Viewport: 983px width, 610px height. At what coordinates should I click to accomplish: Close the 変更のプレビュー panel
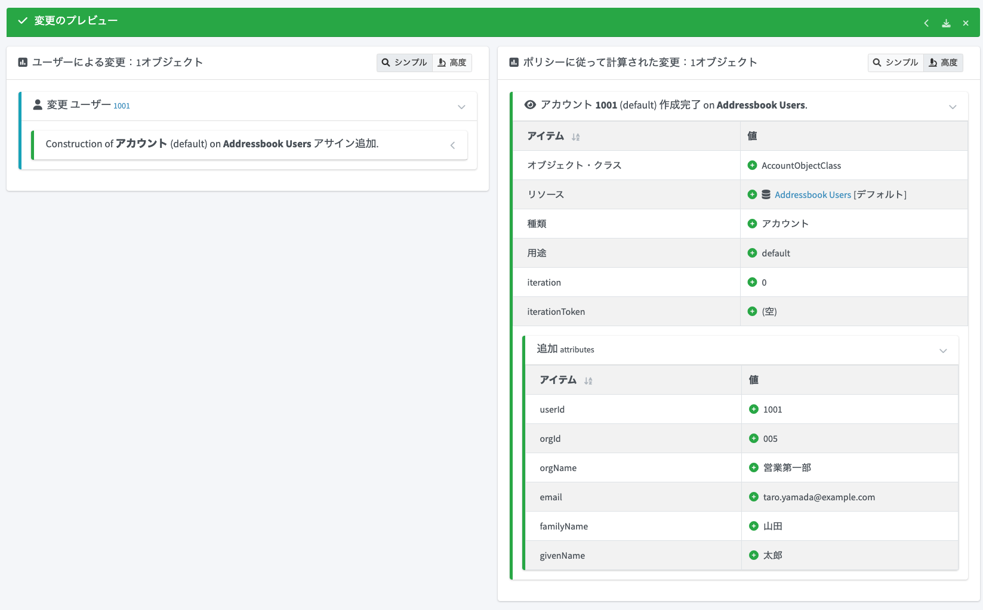[x=966, y=23]
